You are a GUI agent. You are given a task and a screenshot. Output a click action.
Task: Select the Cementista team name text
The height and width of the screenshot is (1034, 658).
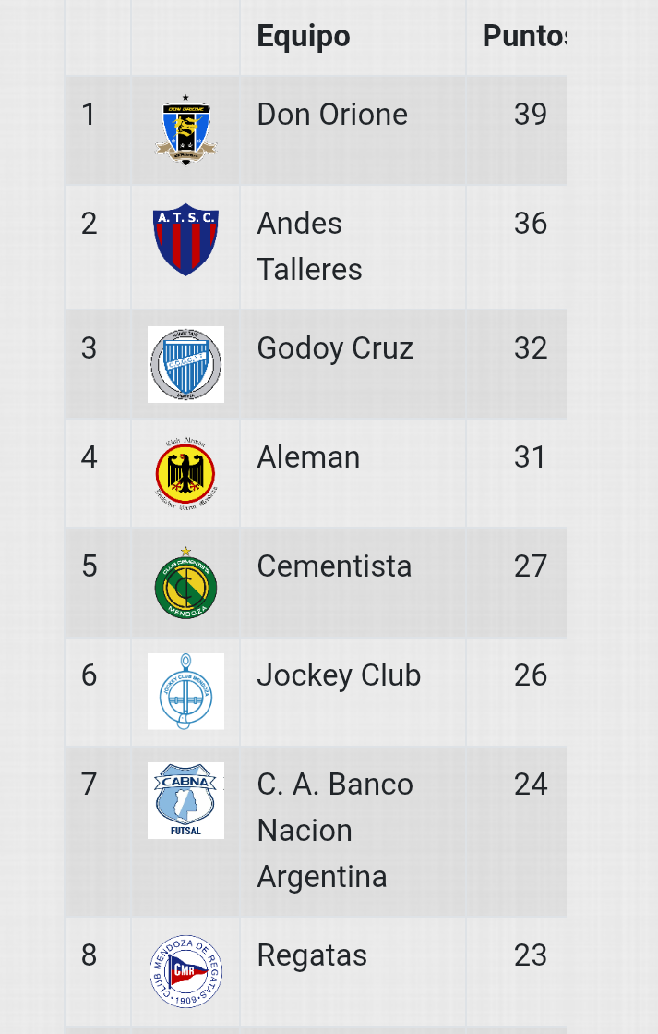tap(335, 566)
